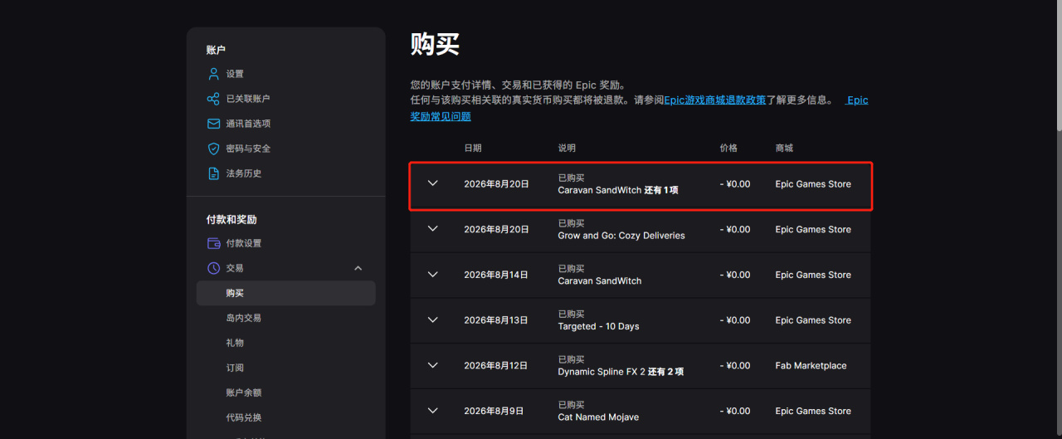
Task: Click the document icon beside 法务历史
Action: tap(213, 173)
